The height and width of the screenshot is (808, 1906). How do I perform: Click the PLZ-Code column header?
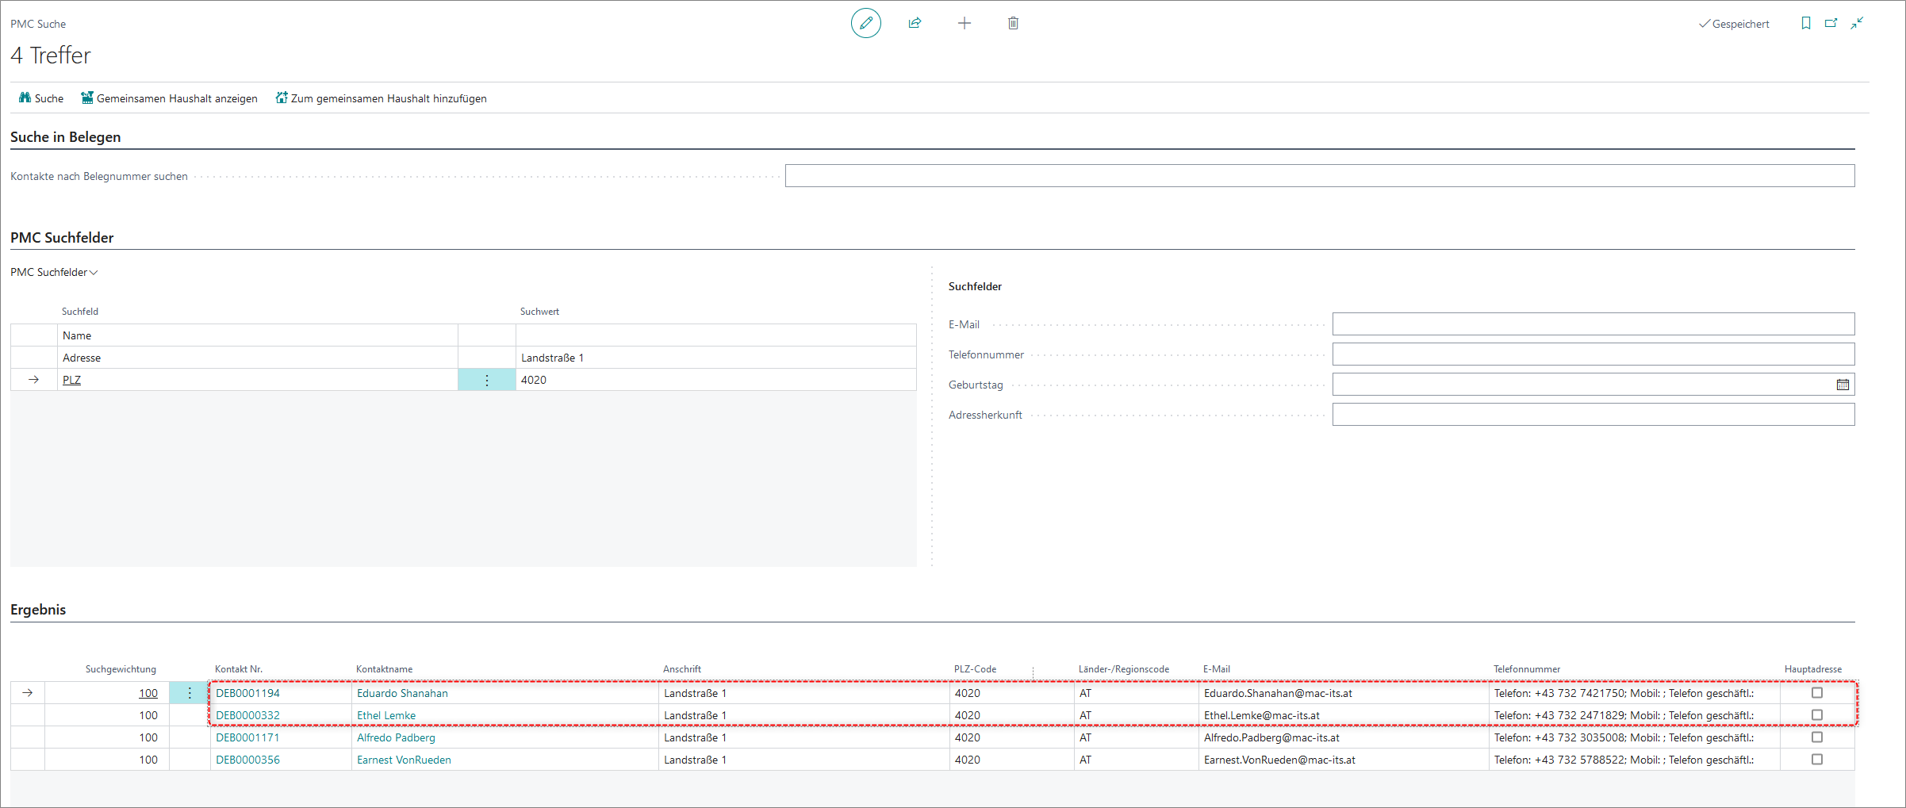(975, 669)
